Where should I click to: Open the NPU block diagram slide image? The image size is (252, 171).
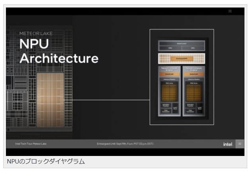[x=126, y=79]
